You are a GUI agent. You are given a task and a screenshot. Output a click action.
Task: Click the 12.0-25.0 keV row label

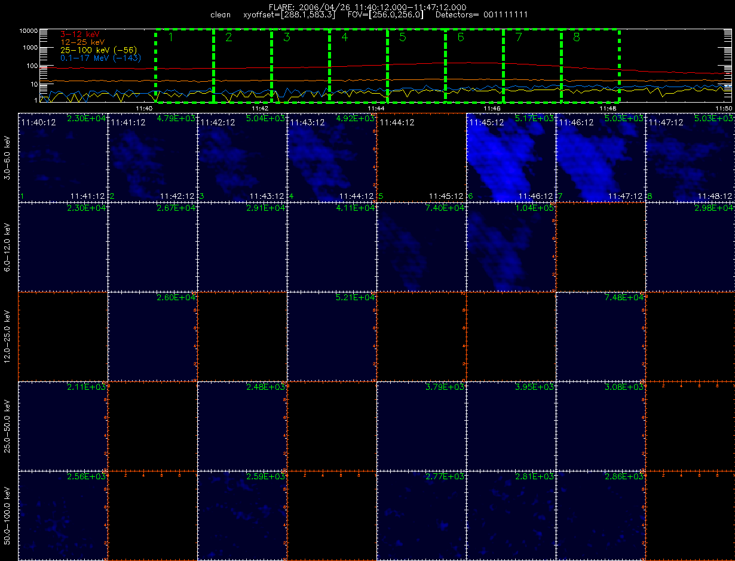[x=8, y=336]
